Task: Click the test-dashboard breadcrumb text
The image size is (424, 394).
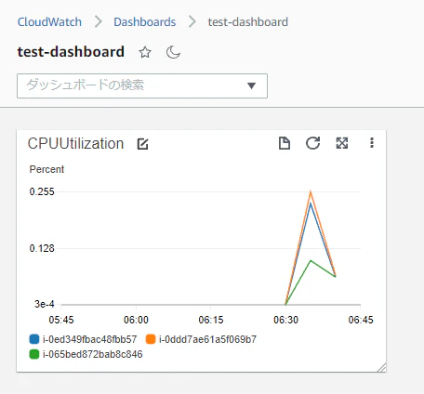Action: (x=248, y=22)
